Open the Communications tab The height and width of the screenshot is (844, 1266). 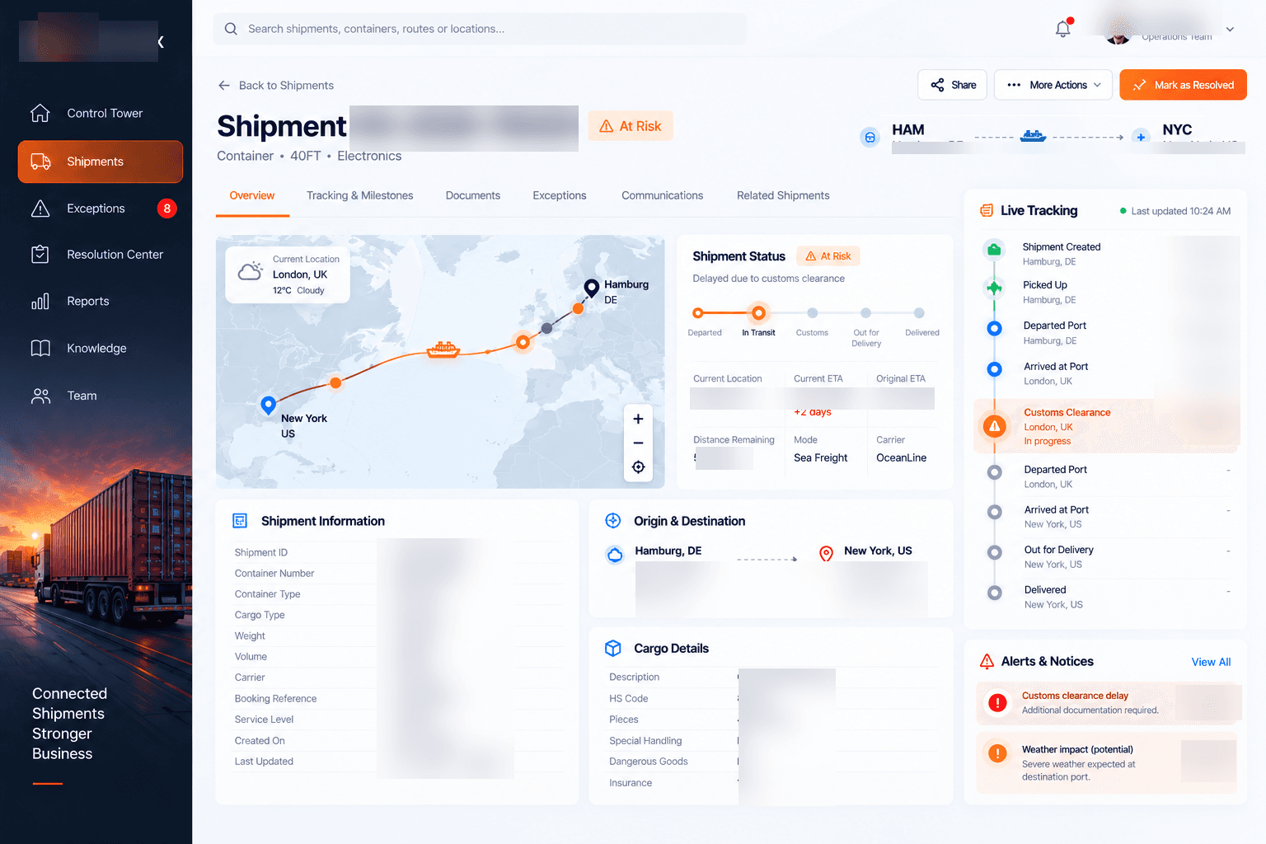662,195
